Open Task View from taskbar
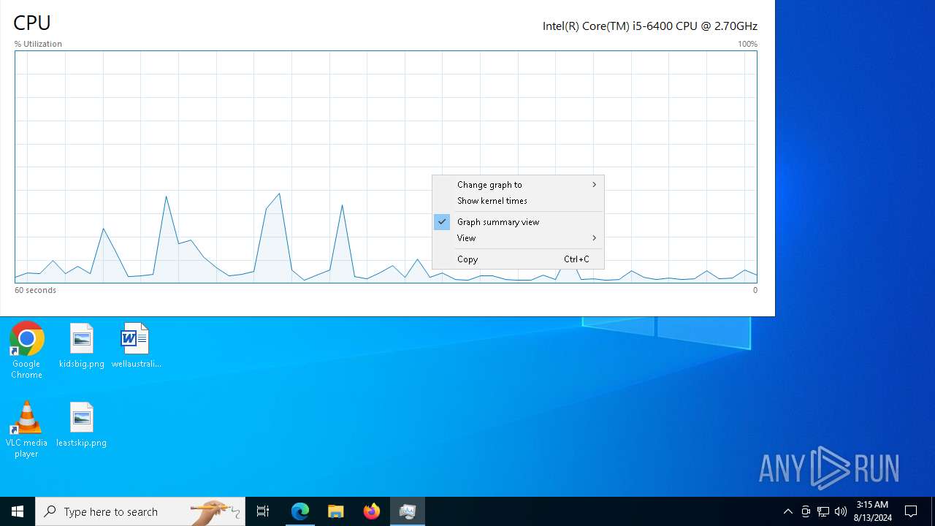Screen dimensions: 935x526 point(263,511)
